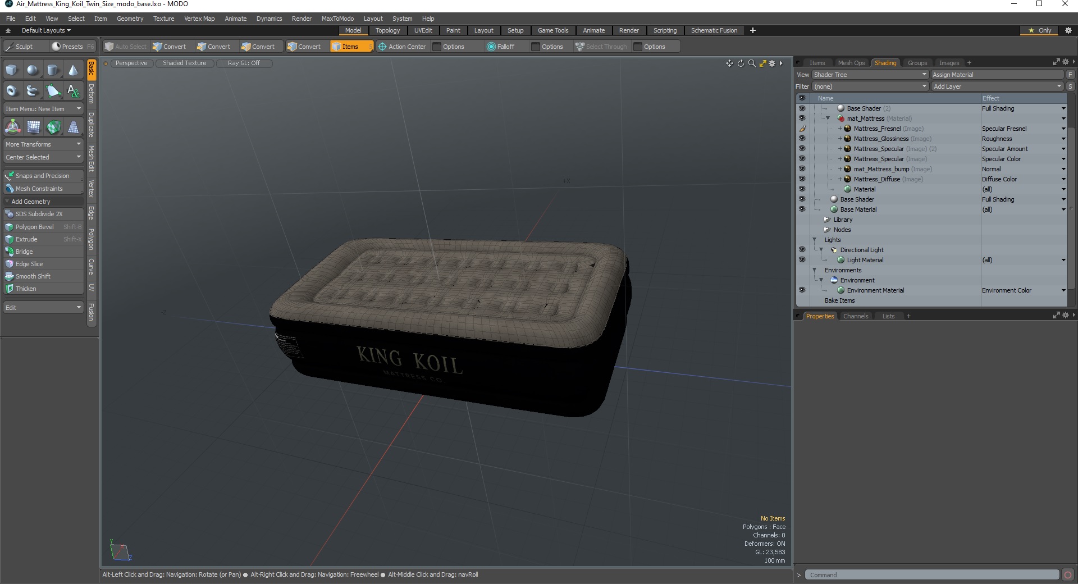The height and width of the screenshot is (584, 1078).
Task: Click the Command input field
Action: click(x=932, y=575)
